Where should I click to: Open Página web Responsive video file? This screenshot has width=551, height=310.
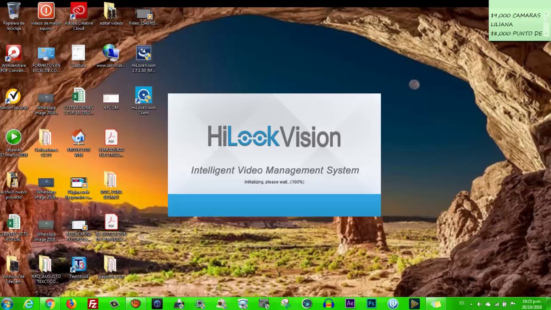(x=78, y=188)
